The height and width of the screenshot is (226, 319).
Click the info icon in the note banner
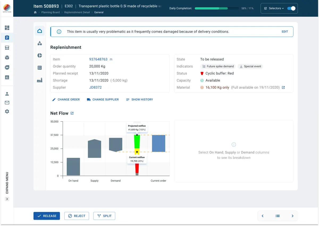point(59,32)
